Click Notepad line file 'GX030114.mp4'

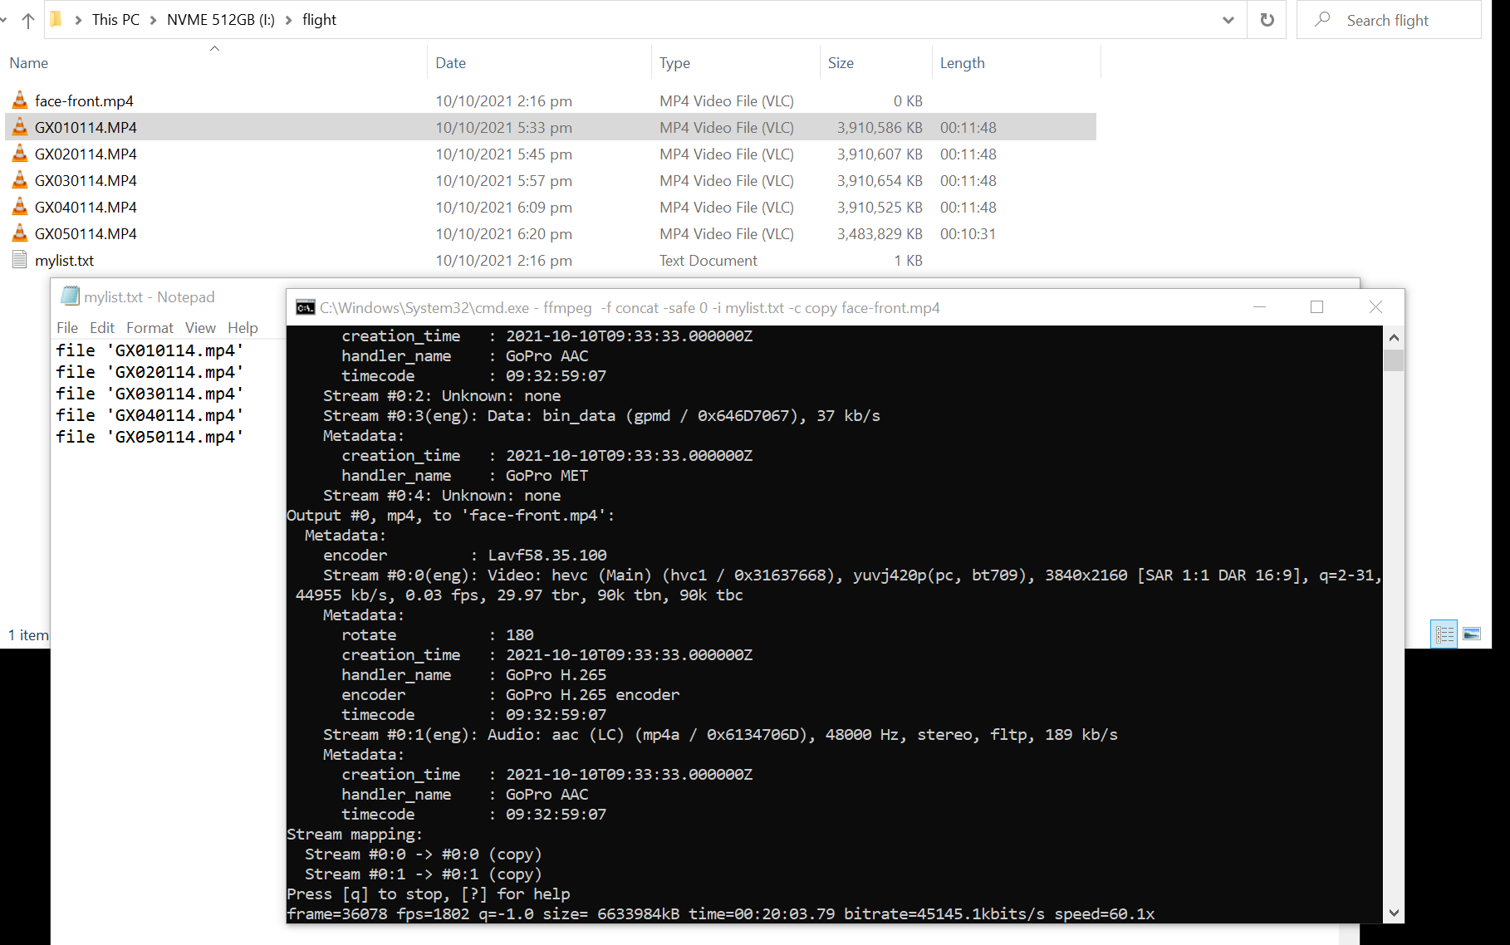coord(150,394)
